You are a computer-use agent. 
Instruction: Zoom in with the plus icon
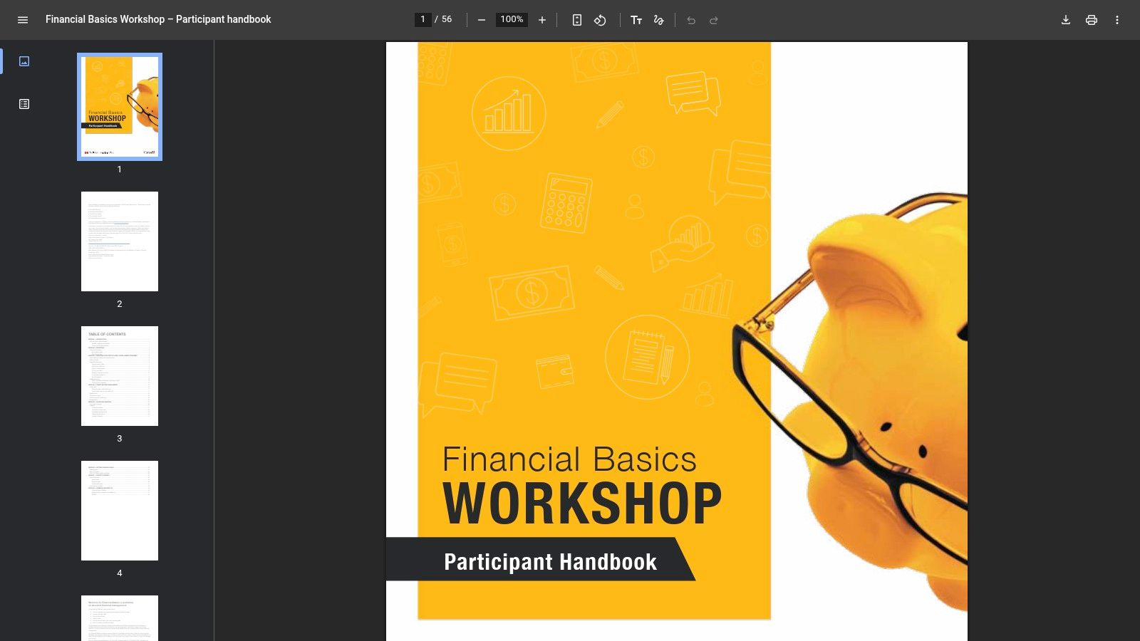point(542,20)
